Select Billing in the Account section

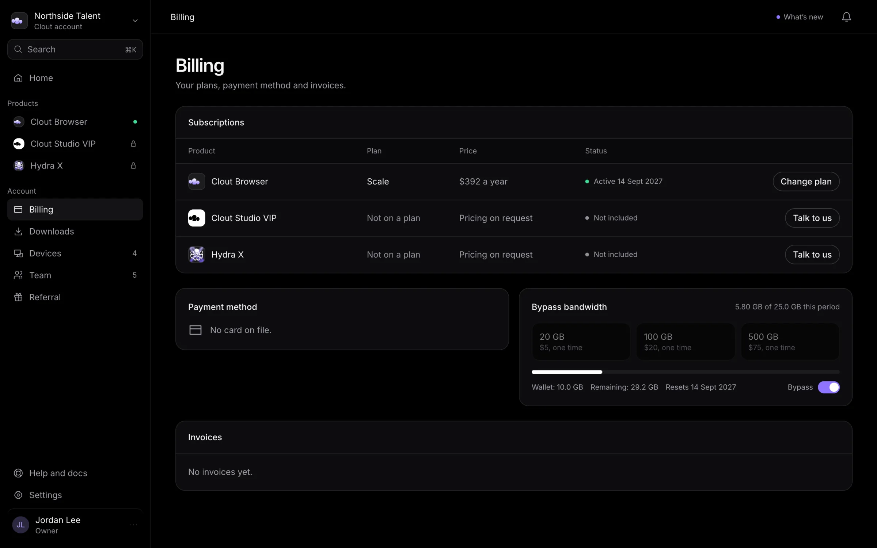coord(75,209)
